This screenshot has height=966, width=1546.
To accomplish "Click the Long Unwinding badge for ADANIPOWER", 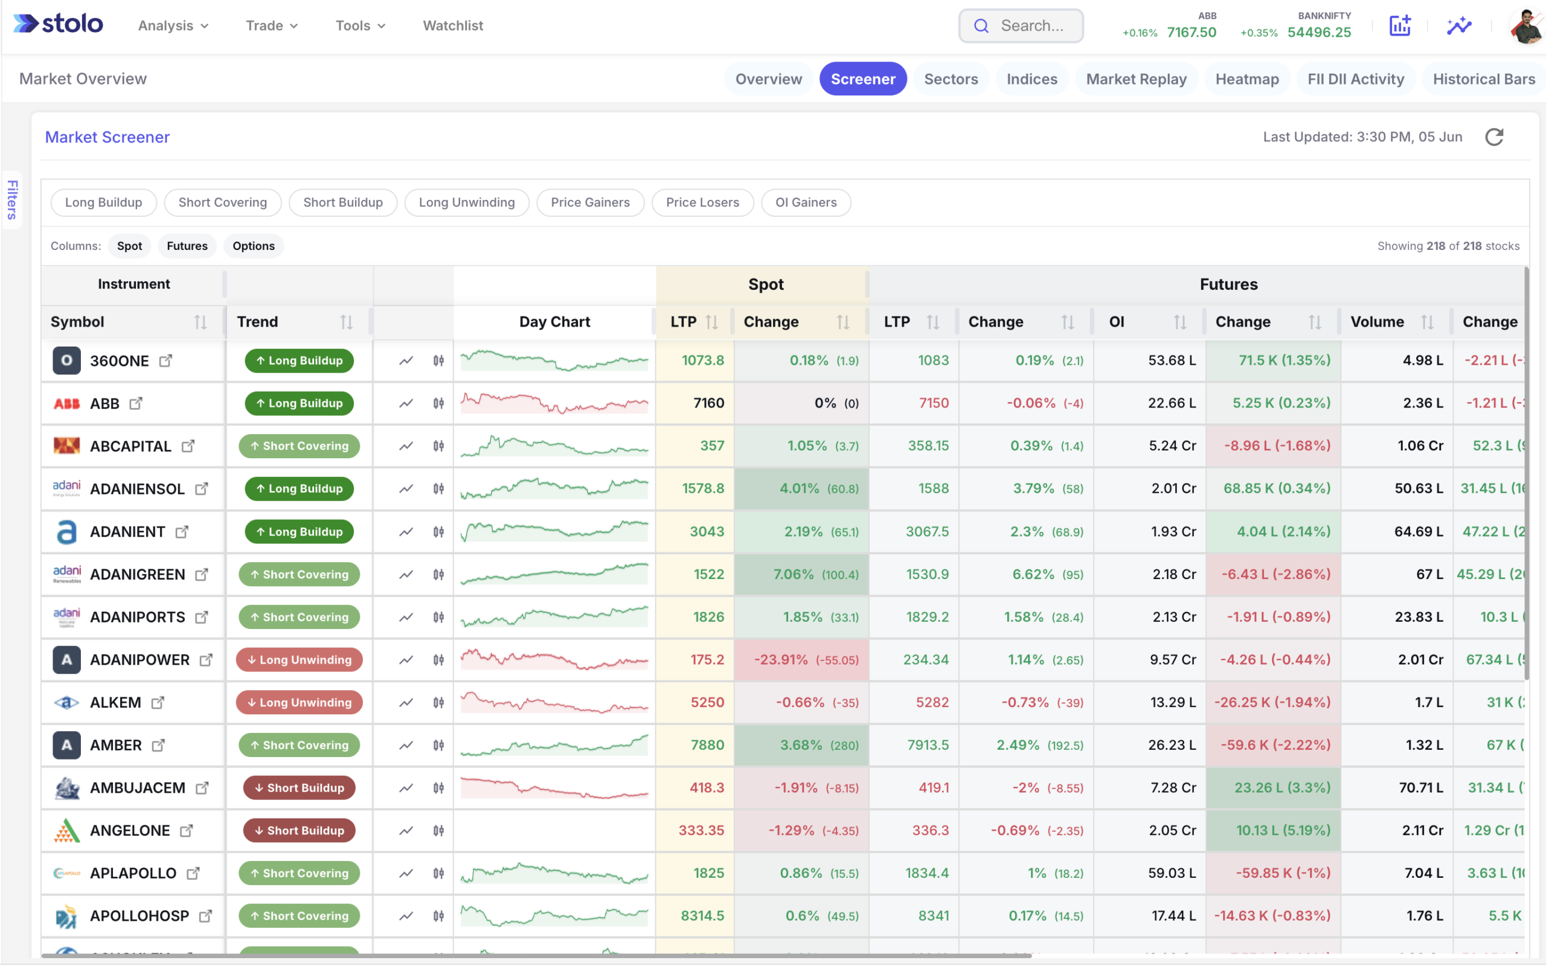I will click(299, 660).
